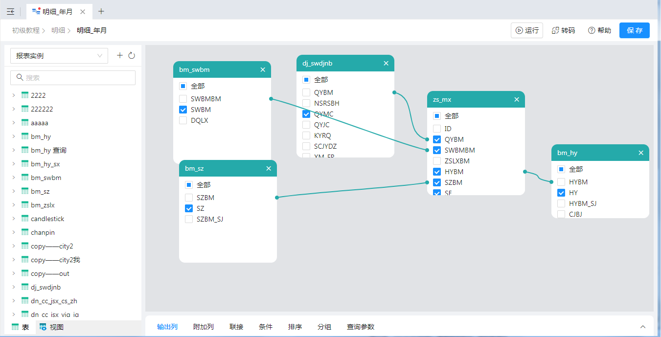Uncheck the SZ field in bm_sz
The width and height of the screenshot is (661, 337).
[189, 208]
